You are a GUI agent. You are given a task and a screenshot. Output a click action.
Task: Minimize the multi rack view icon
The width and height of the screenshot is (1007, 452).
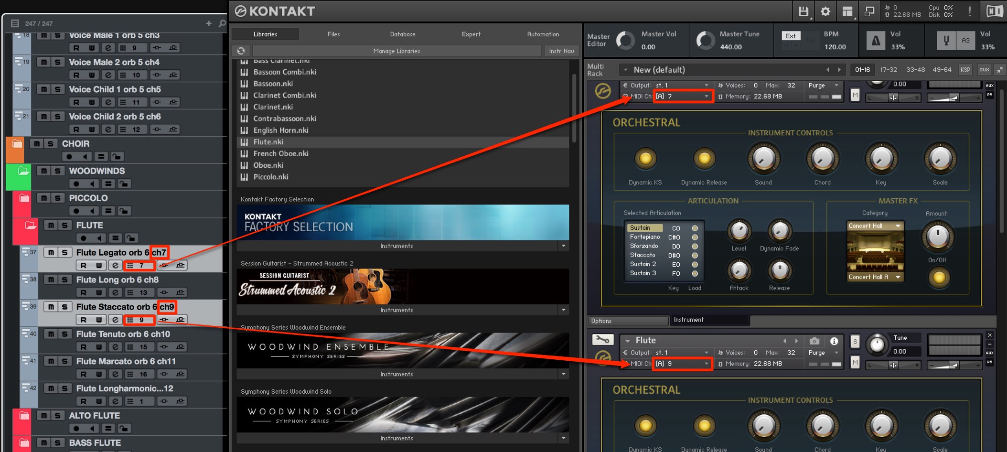[1000, 70]
